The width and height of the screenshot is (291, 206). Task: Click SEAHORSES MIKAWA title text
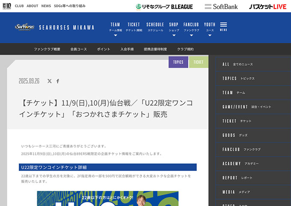pyautogui.click(x=67, y=27)
